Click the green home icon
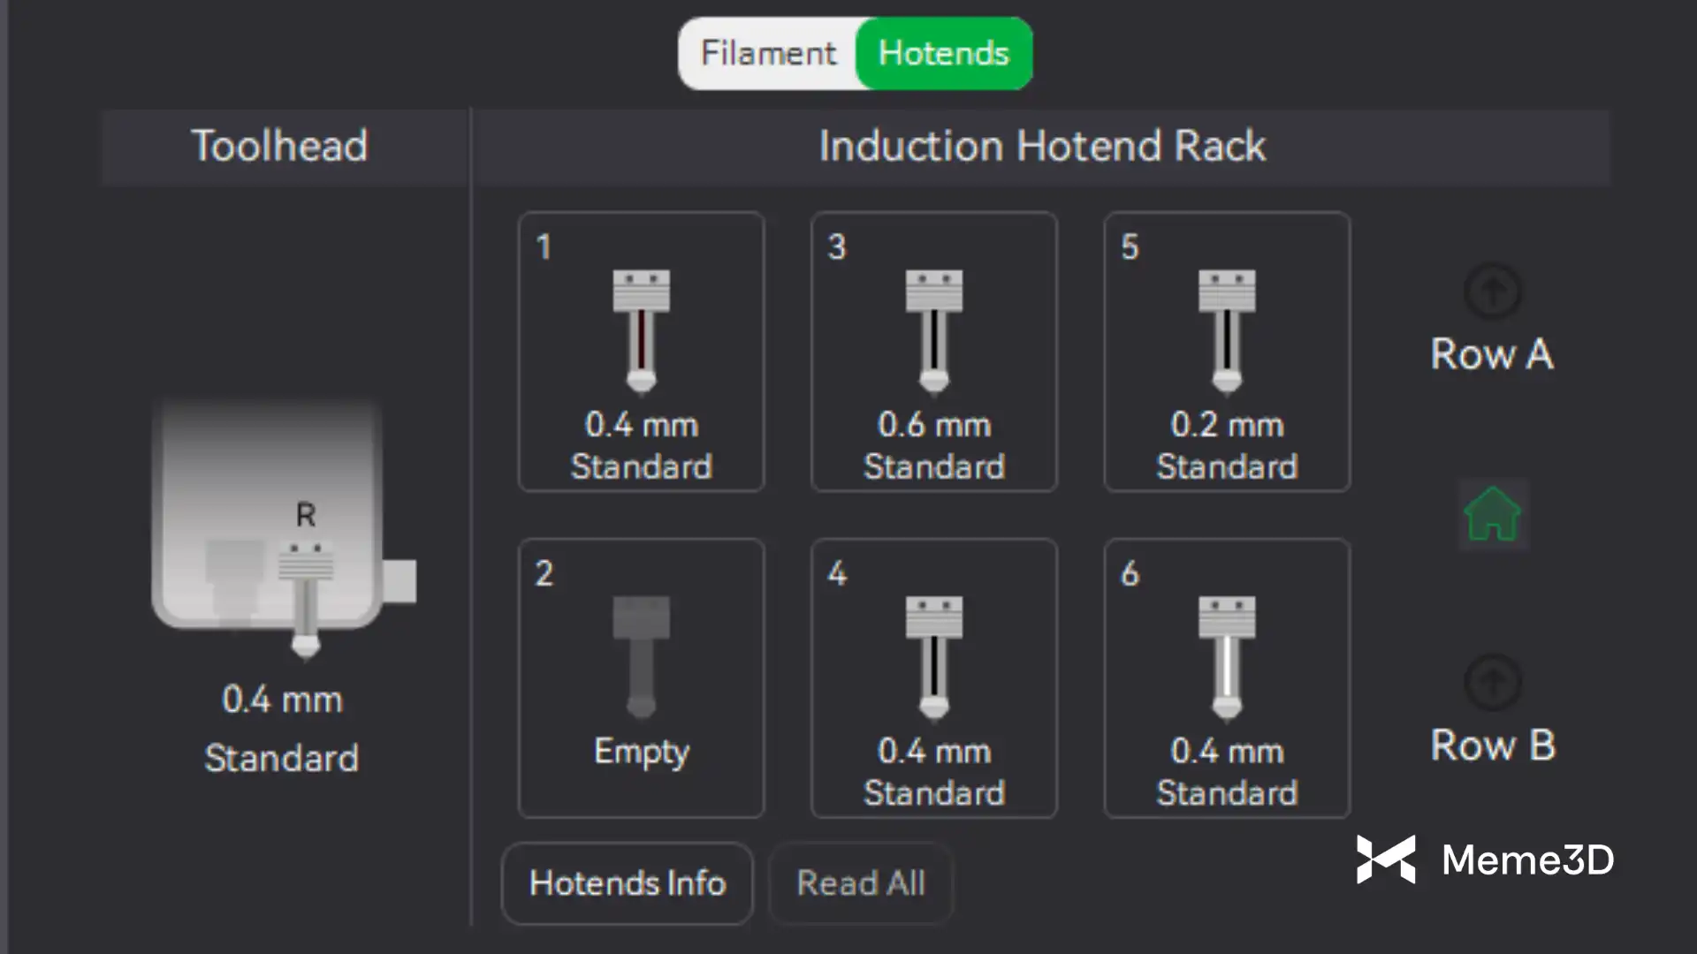Viewport: 1697px width, 954px height. (1492, 514)
